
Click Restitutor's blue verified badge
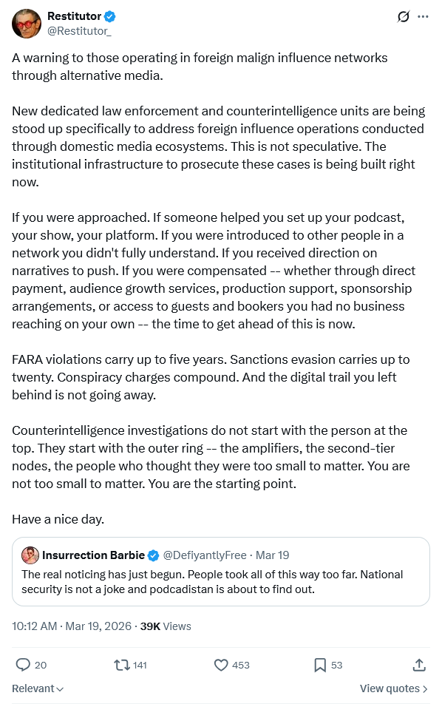coord(110,16)
